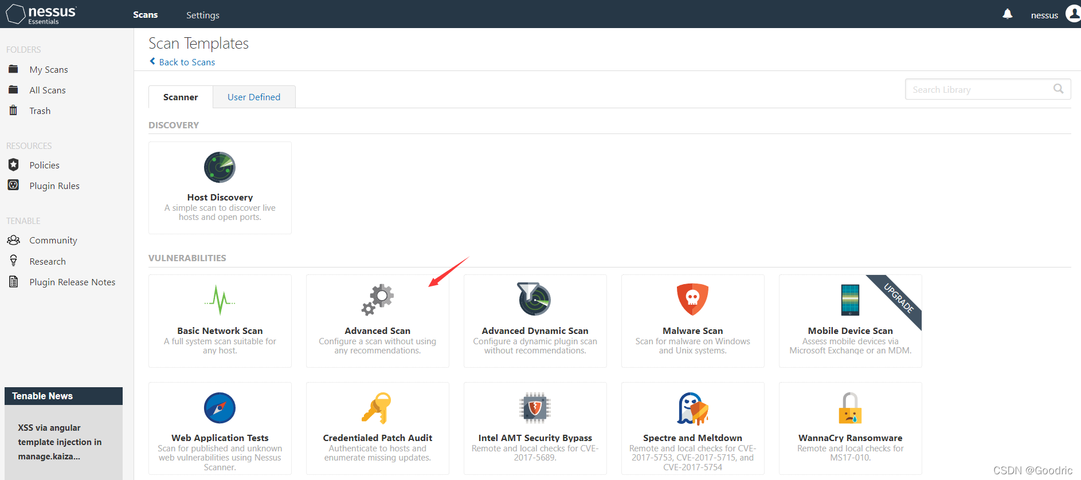The width and height of the screenshot is (1081, 480).
Task: Select the Basic Network Scan pulse icon
Action: [x=220, y=300]
